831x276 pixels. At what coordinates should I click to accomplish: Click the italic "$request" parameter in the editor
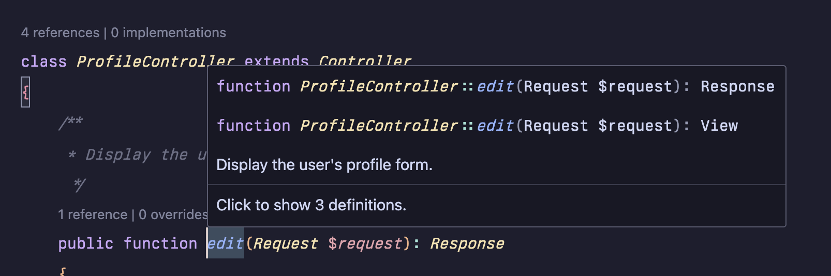[x=365, y=243]
